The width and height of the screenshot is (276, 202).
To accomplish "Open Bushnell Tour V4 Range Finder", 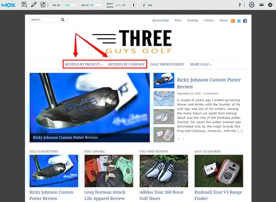I will click(218, 195).
